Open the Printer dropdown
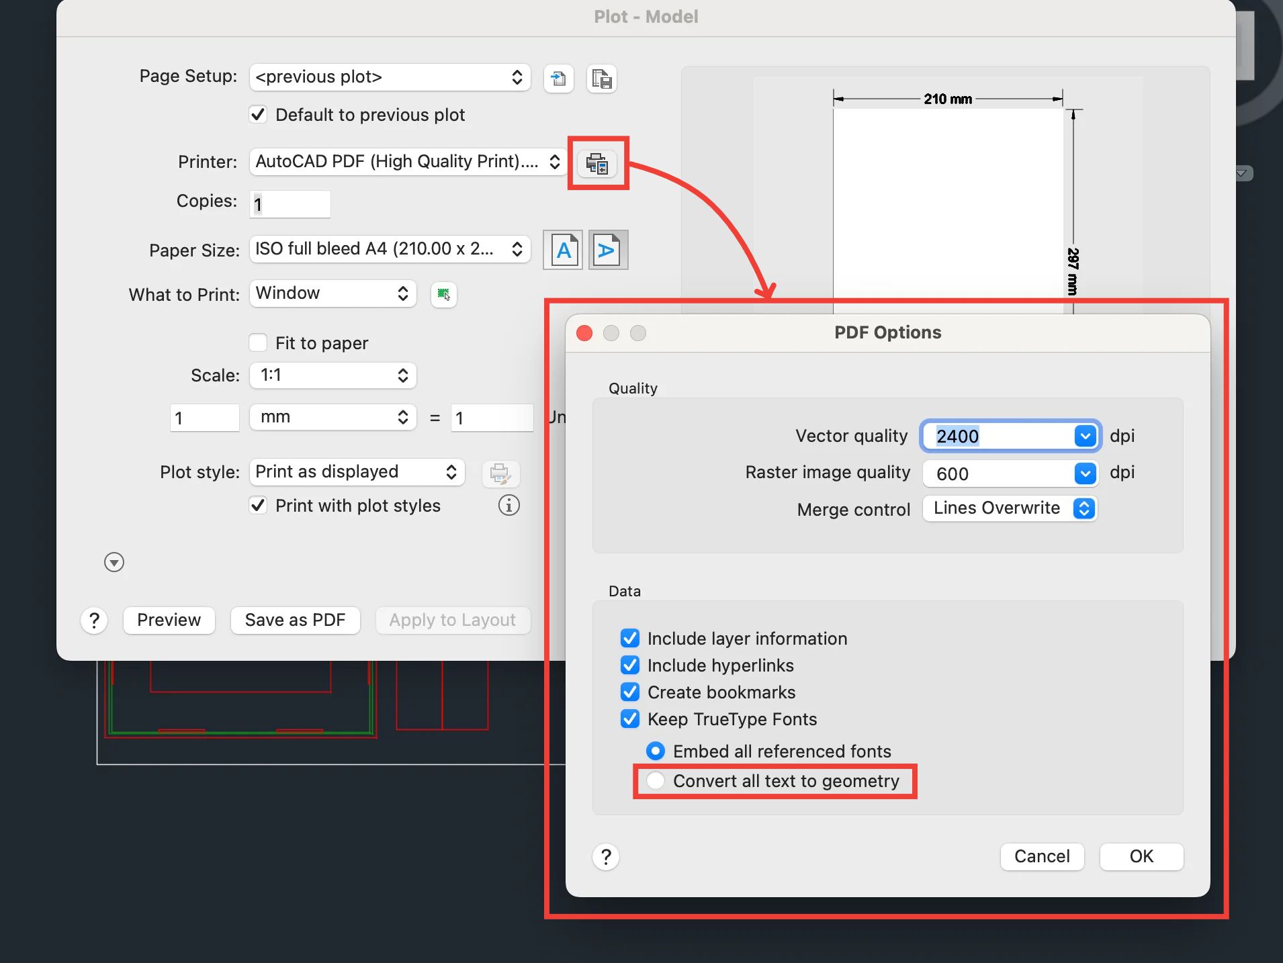Image resolution: width=1283 pixels, height=963 pixels. click(408, 162)
